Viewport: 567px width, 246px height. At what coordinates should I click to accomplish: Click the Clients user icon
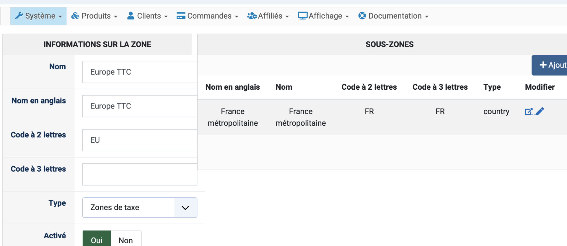(131, 16)
